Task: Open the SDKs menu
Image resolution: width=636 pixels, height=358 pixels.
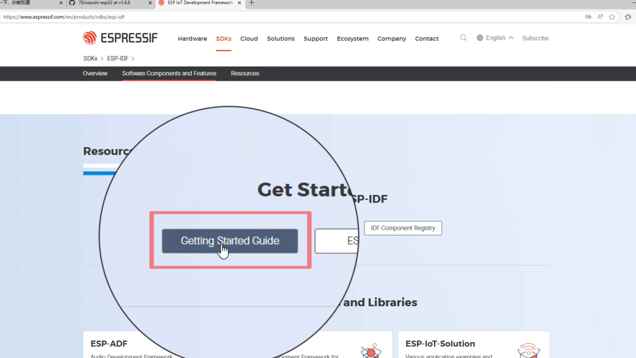Action: click(x=224, y=38)
